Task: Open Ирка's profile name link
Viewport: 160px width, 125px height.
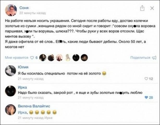Action: pyautogui.click(x=22, y=87)
